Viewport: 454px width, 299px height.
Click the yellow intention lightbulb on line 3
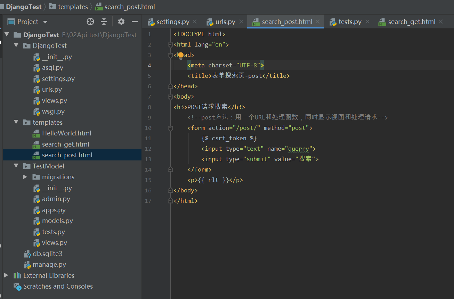click(x=181, y=55)
